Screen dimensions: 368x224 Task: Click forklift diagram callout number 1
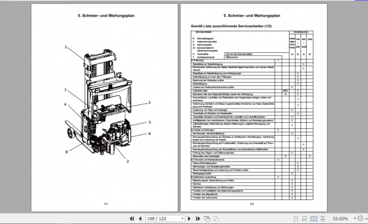point(66,47)
